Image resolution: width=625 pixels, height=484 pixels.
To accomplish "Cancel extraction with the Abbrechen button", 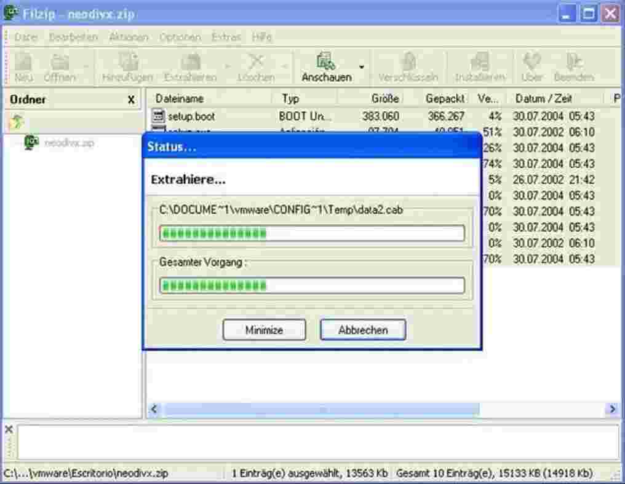I will (x=362, y=330).
